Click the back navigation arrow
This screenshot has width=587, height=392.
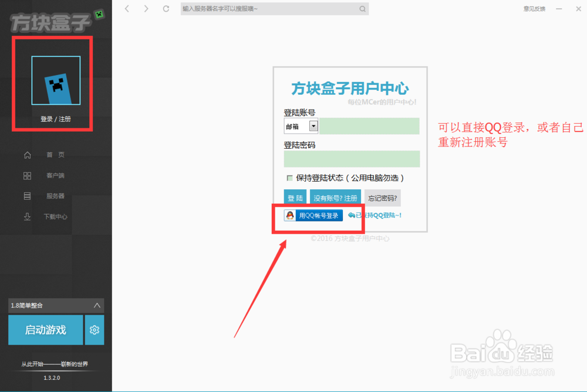point(127,8)
